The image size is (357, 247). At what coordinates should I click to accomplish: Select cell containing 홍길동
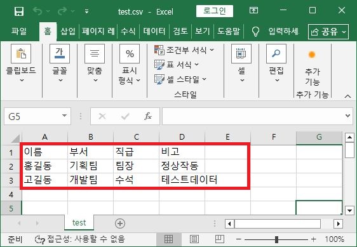pyautogui.click(x=44, y=166)
